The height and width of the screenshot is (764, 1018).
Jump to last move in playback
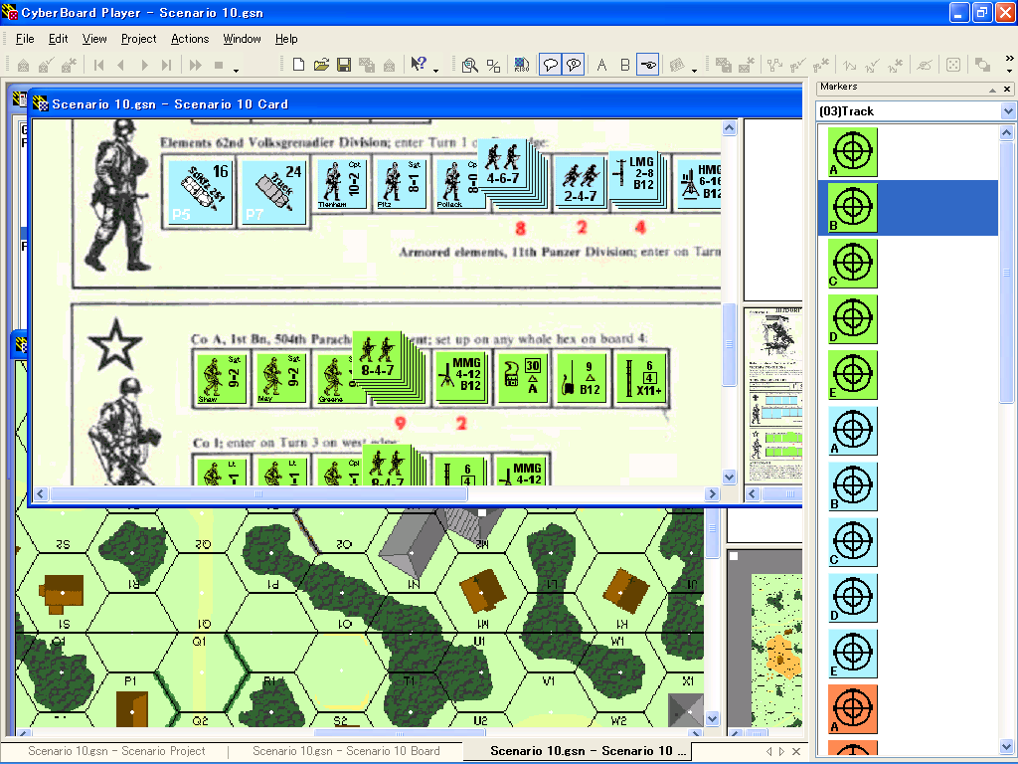(167, 65)
